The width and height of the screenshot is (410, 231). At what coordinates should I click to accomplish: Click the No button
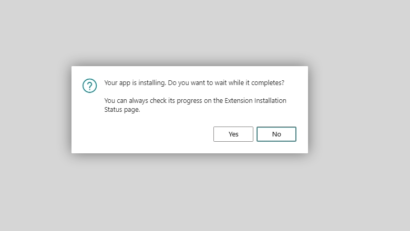point(276,134)
